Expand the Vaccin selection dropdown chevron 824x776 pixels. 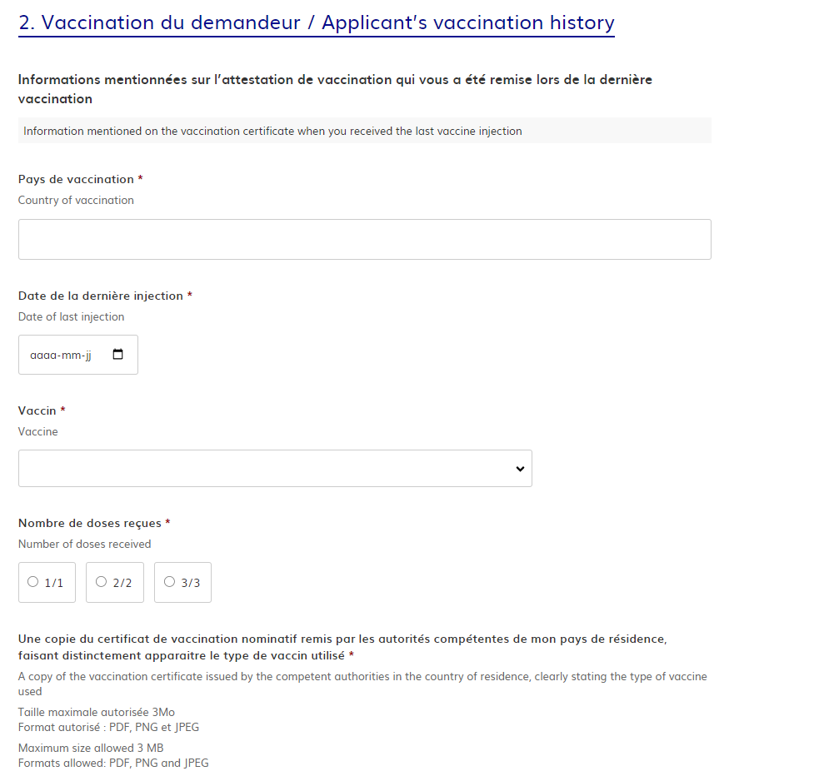click(519, 468)
